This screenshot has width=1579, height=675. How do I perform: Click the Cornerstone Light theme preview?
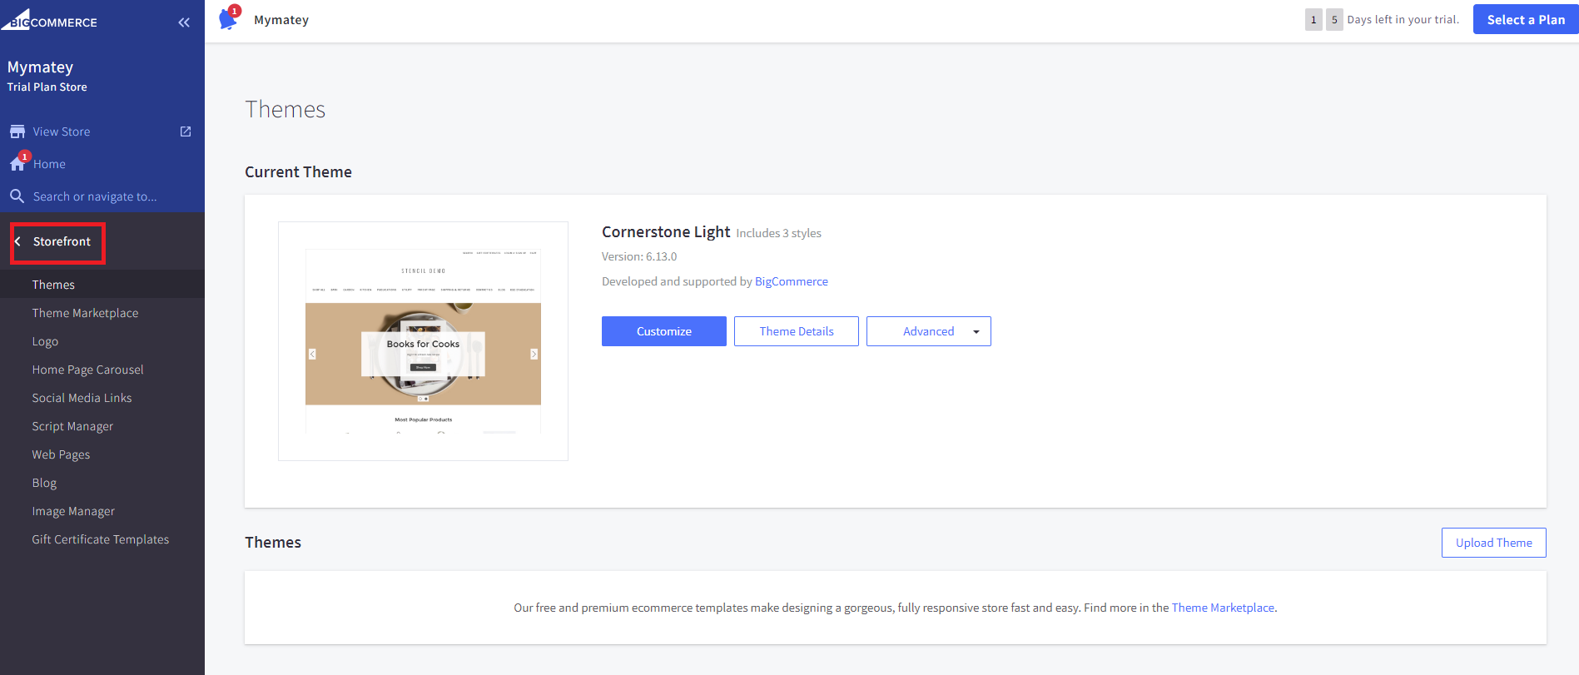point(423,341)
